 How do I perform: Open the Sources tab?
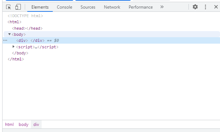tap(88, 7)
